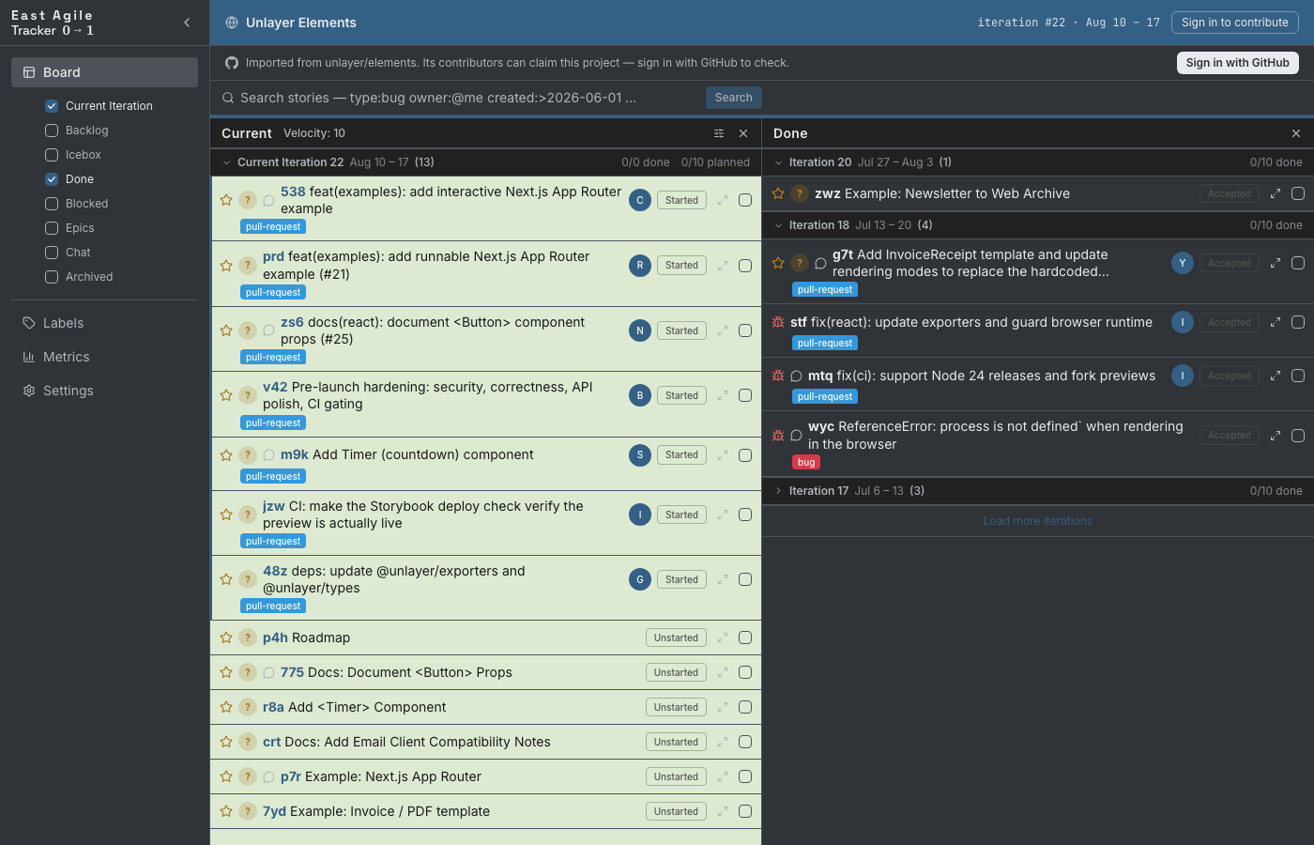Collapse Iteration 20 group
Image resolution: width=1314 pixels, height=845 pixels.
pos(778,162)
